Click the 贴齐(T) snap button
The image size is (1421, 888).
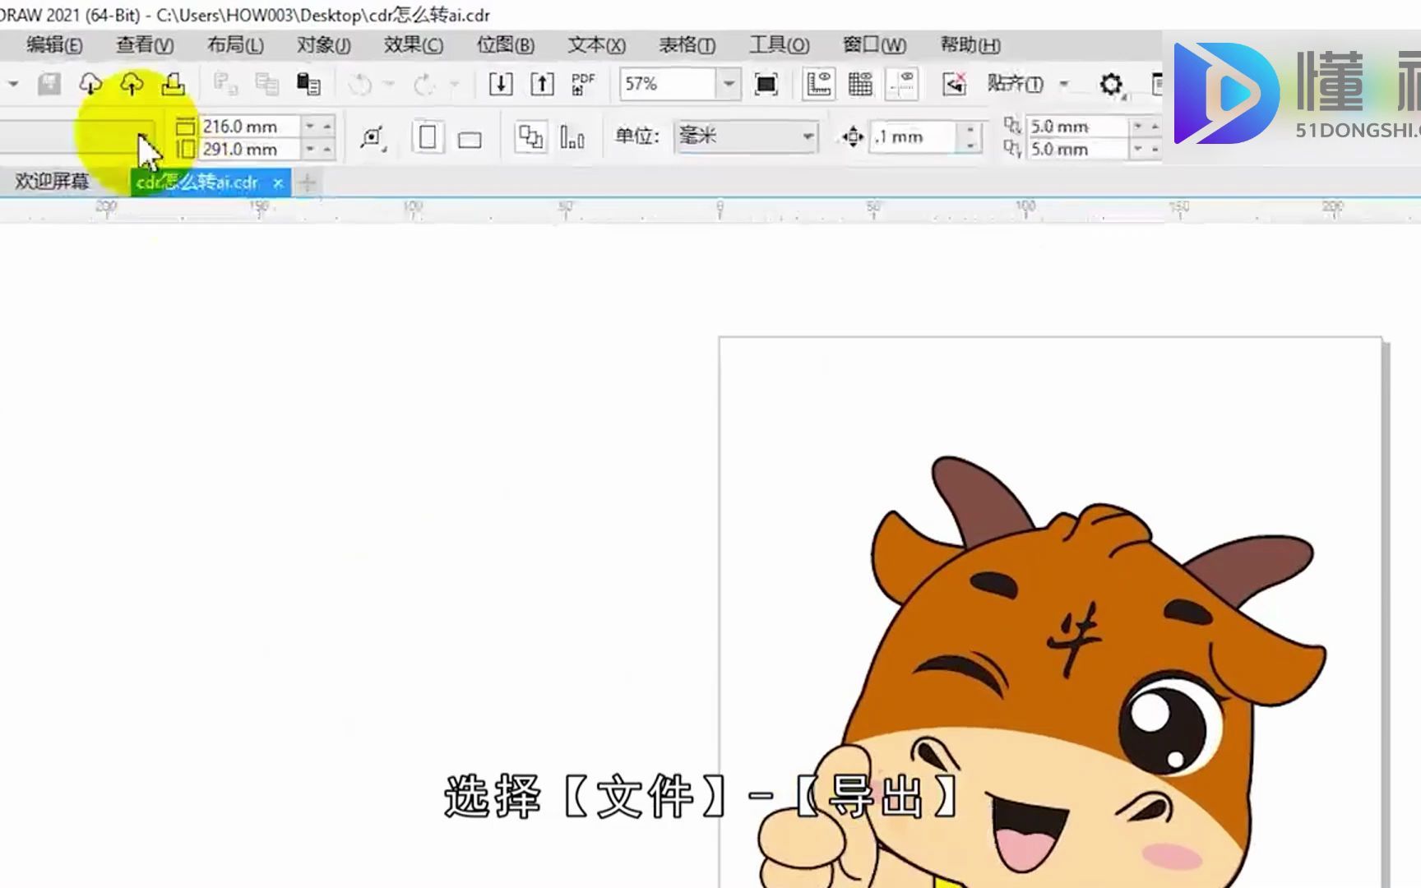1016,84
